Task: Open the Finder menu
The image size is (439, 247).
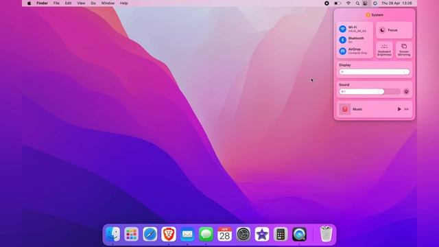Action: click(42, 3)
